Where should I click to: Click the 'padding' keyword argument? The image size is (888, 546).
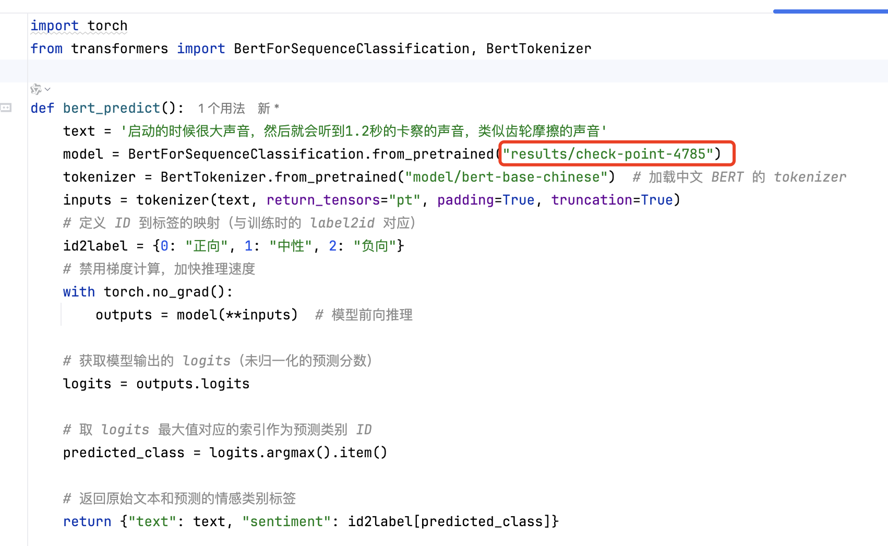point(465,200)
